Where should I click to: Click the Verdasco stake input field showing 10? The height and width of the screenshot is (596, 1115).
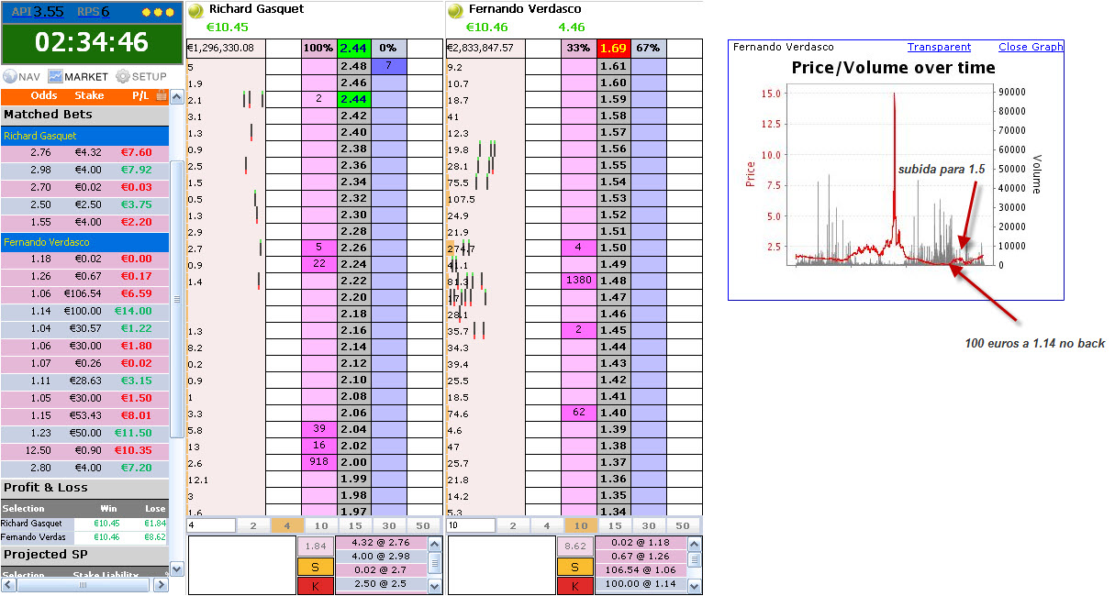pyautogui.click(x=470, y=525)
